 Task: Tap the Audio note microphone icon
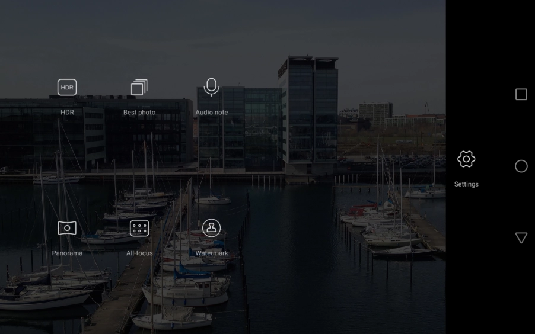211,86
